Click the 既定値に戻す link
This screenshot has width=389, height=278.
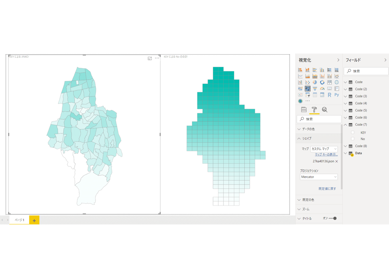pyautogui.click(x=327, y=189)
